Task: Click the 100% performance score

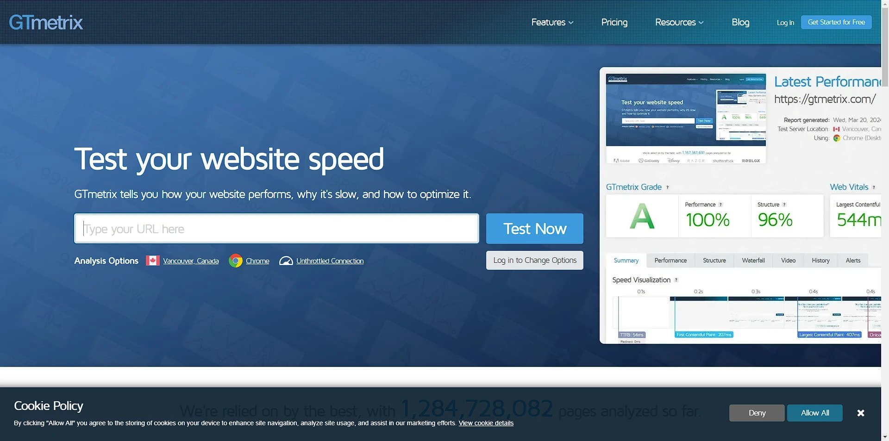Action: click(x=707, y=220)
